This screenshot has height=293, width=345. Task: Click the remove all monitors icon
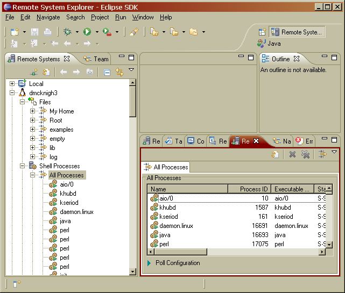click(305, 154)
